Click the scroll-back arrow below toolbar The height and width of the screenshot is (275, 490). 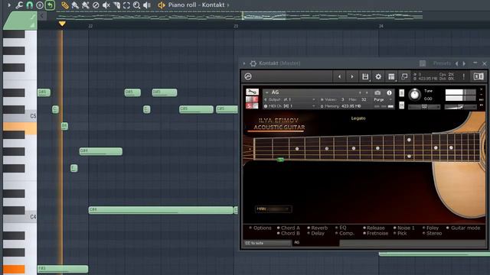click(x=42, y=16)
